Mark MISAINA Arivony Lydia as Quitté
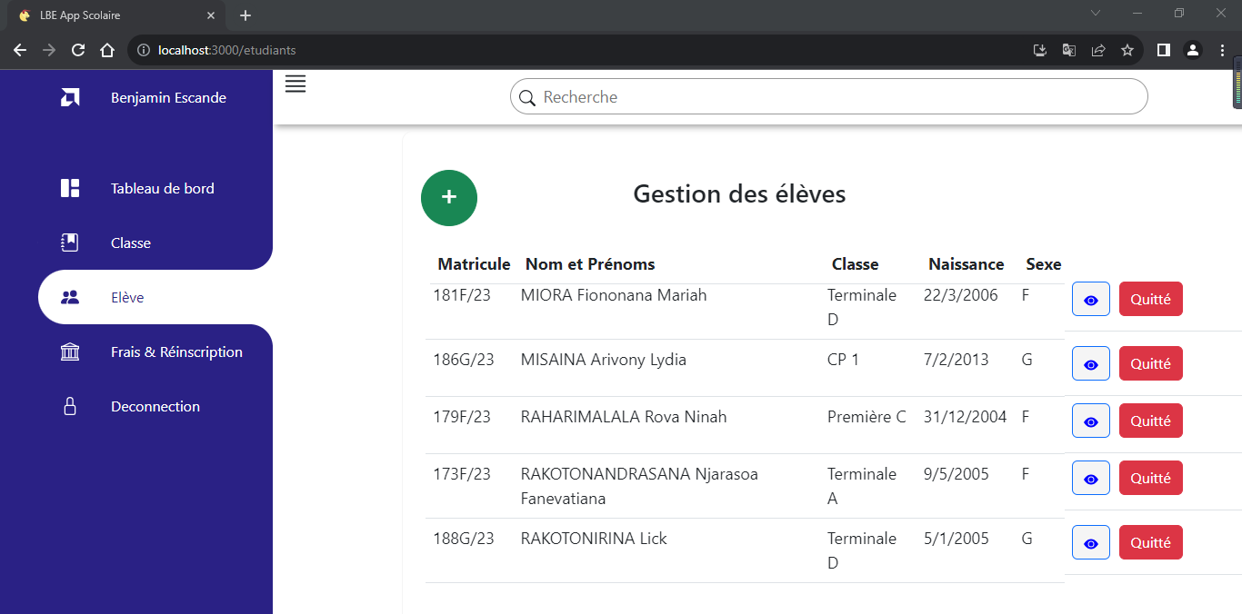Image resolution: width=1242 pixels, height=614 pixels. [1150, 363]
